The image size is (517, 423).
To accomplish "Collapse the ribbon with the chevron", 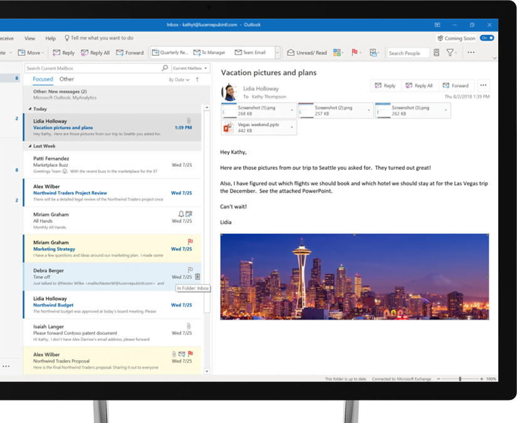I will 494,58.
